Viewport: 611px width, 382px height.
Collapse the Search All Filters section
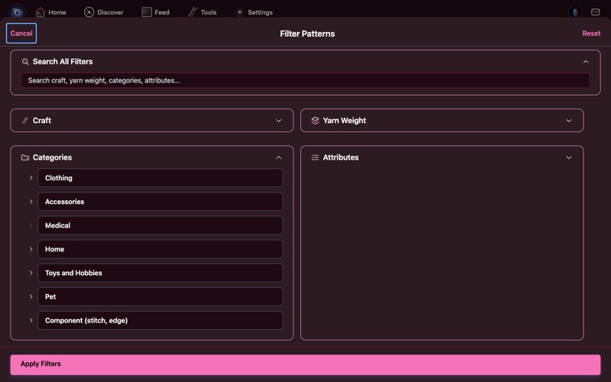(585, 62)
